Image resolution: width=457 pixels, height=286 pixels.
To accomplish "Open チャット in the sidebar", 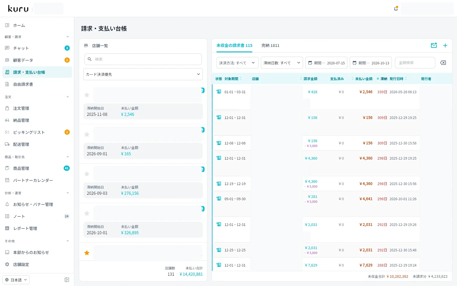I will (x=37, y=48).
